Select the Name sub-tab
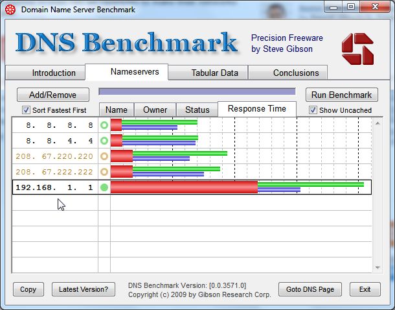This screenshot has width=395, height=310. click(x=117, y=110)
